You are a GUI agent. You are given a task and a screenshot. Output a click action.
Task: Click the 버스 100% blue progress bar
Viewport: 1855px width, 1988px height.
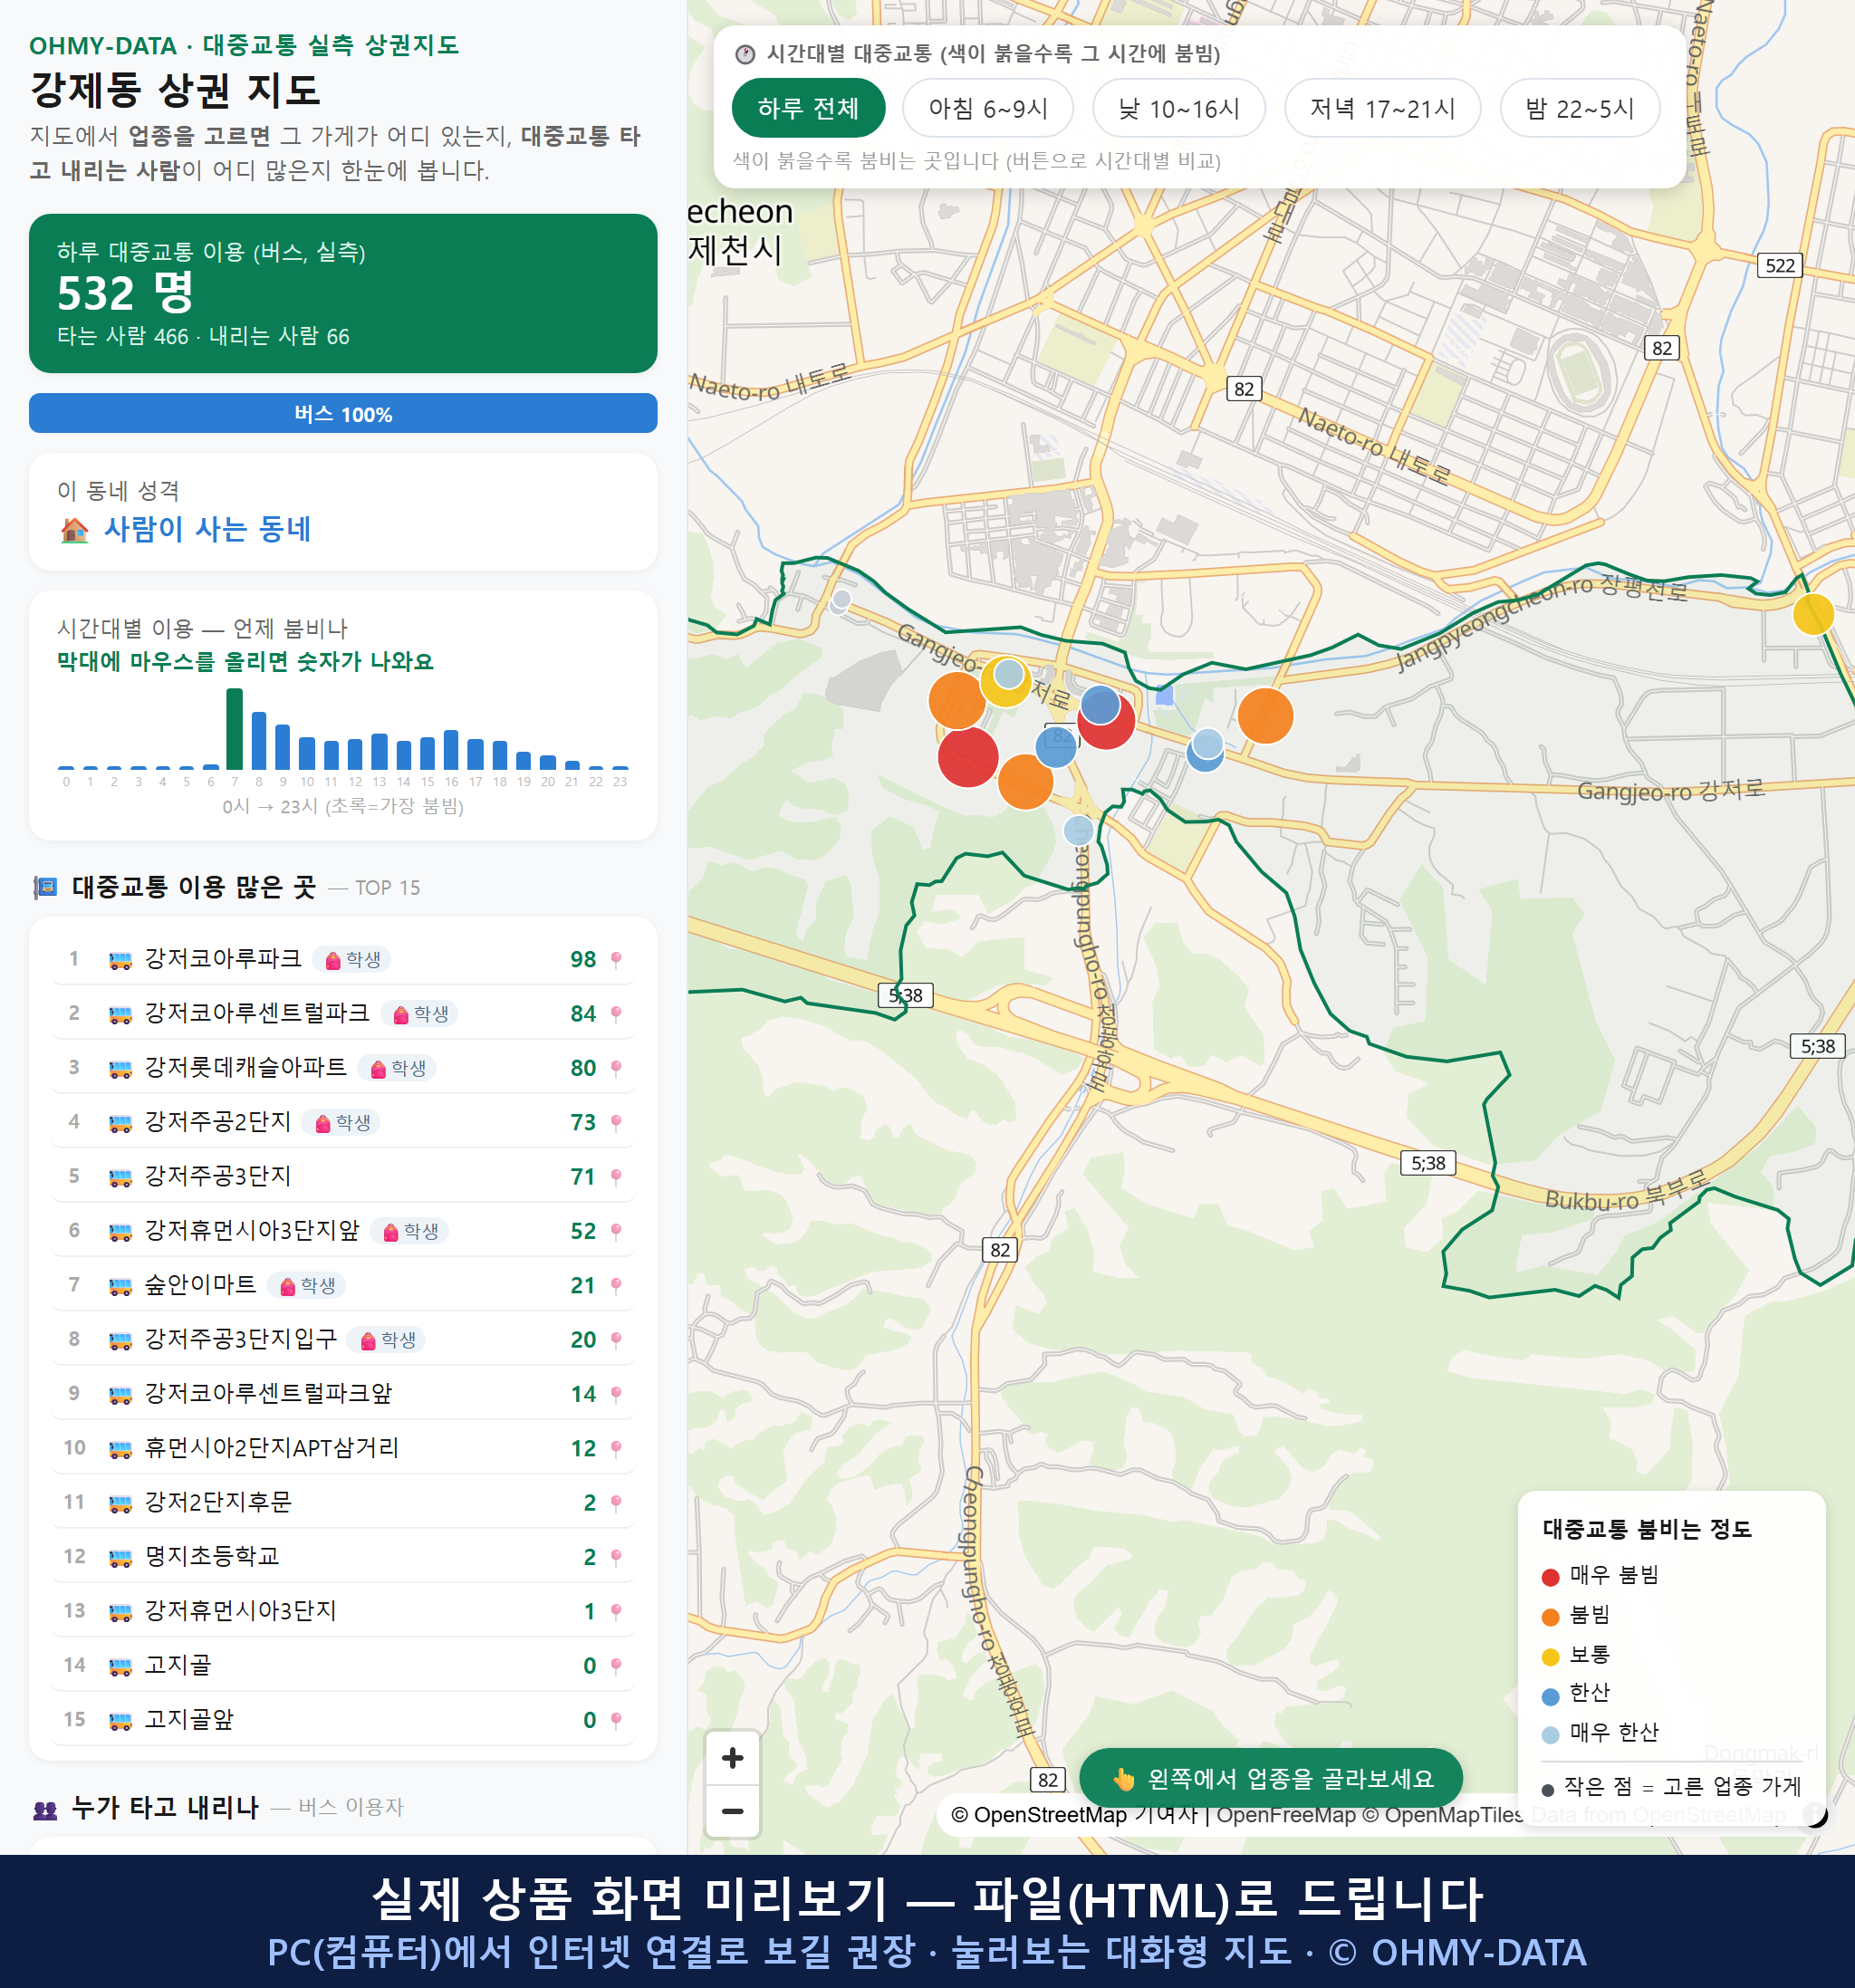[343, 414]
